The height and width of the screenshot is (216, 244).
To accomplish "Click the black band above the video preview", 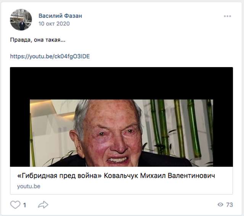I will (121, 83).
